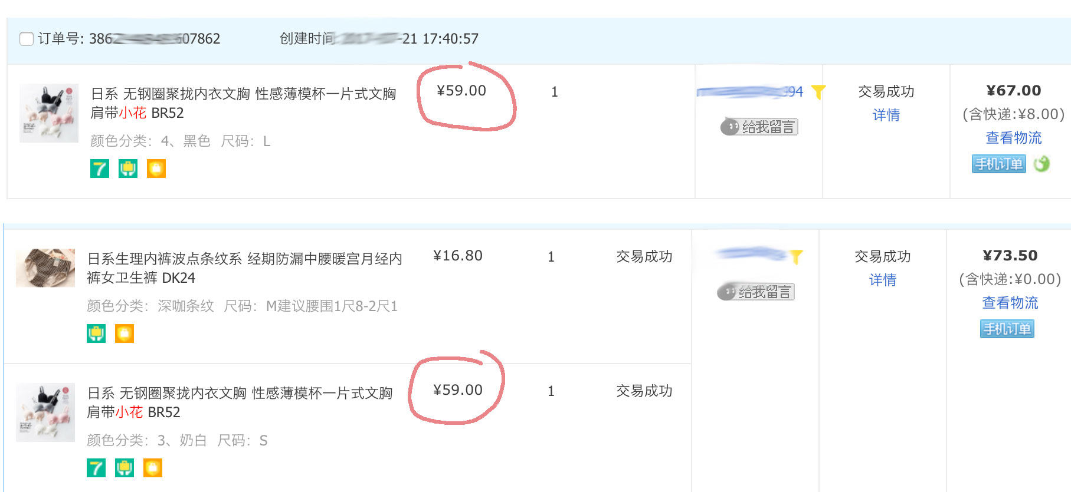This screenshot has height=492, width=1071.
Task: Click 7-day return icon under 奶白 size S item
Action: click(96, 468)
